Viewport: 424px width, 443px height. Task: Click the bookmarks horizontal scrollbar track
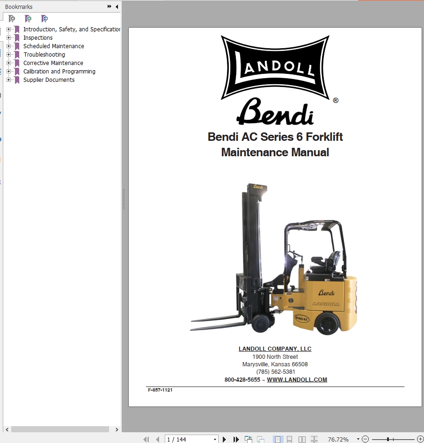coord(60,429)
